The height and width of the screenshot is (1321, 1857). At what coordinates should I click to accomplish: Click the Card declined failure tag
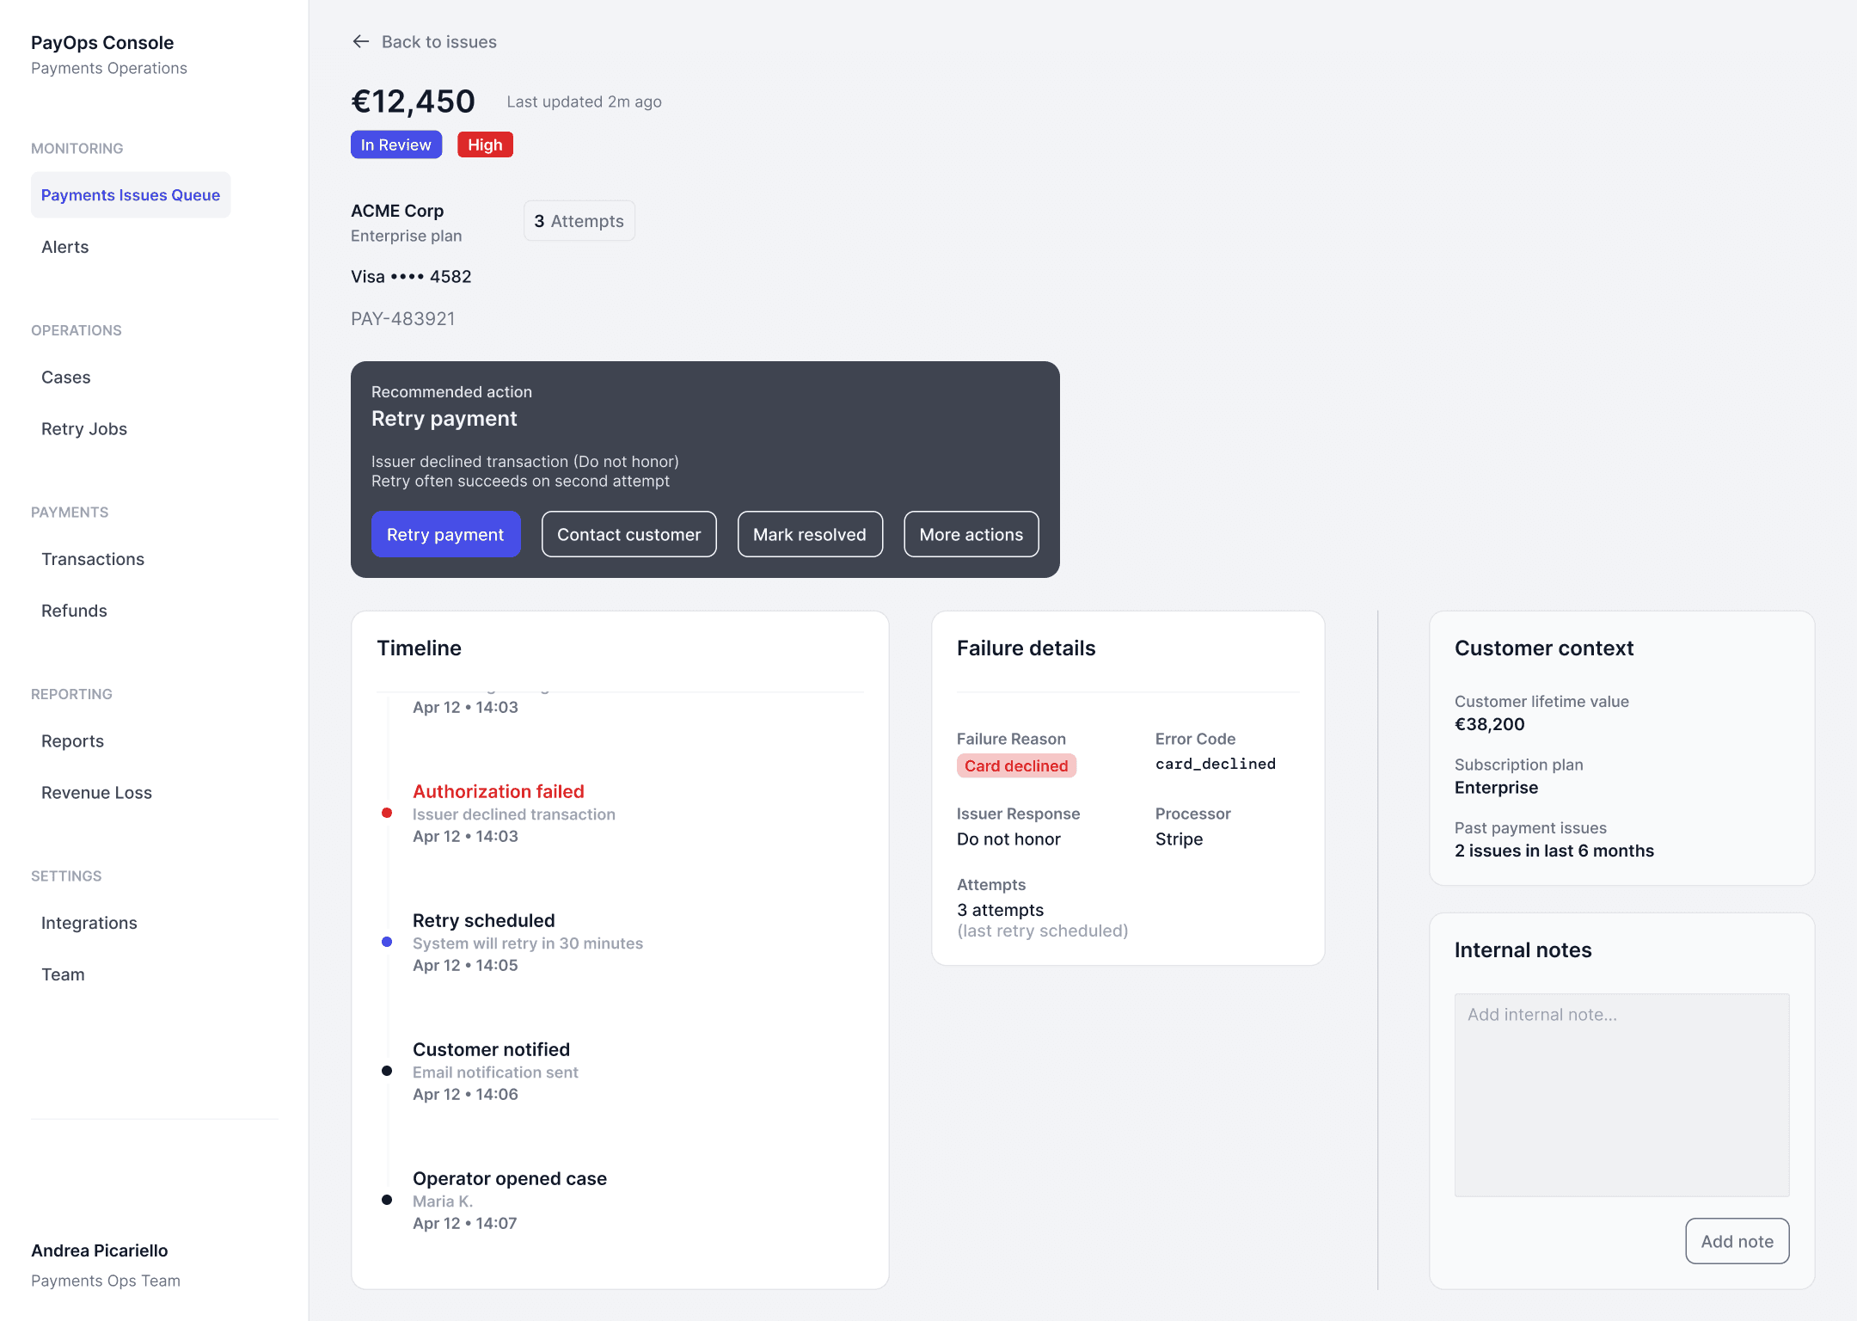point(1015,765)
